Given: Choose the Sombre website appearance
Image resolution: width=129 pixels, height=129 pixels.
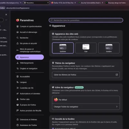Looking at the screenshot, I should point(109,48).
